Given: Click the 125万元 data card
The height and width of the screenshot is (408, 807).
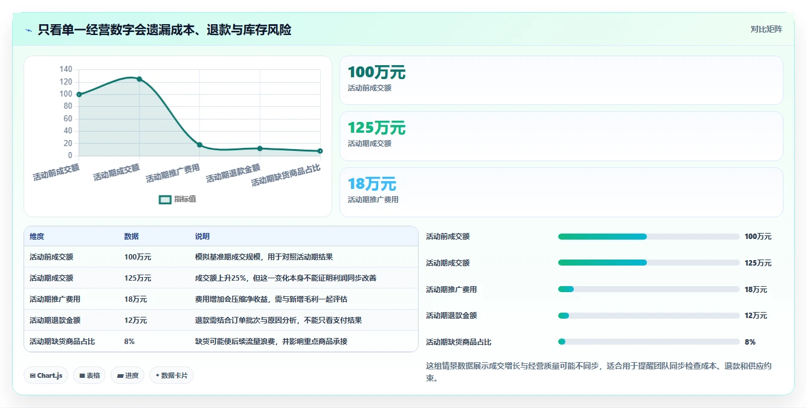Looking at the screenshot, I should [x=561, y=136].
